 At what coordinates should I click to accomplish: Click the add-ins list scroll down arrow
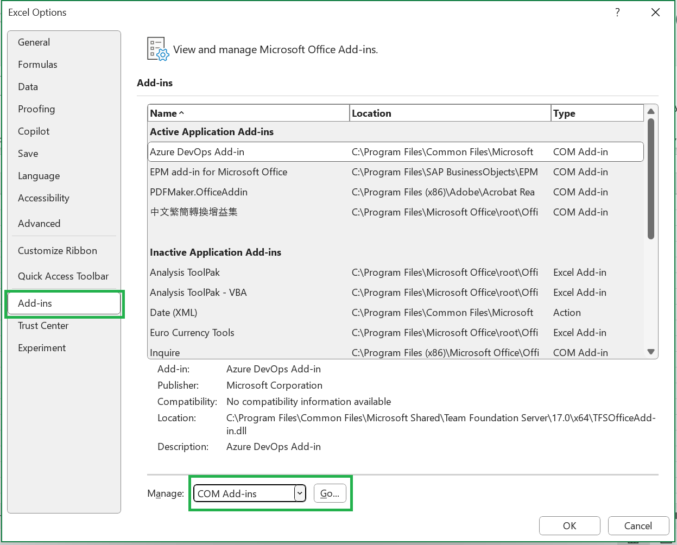[x=651, y=352]
